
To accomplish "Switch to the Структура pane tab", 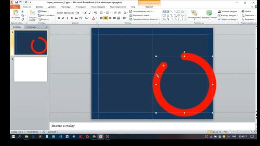I will pyautogui.click(x=31, y=27).
